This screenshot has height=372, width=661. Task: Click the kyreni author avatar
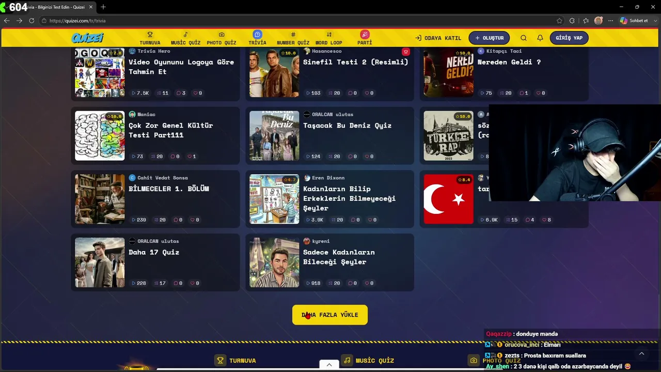307,241
